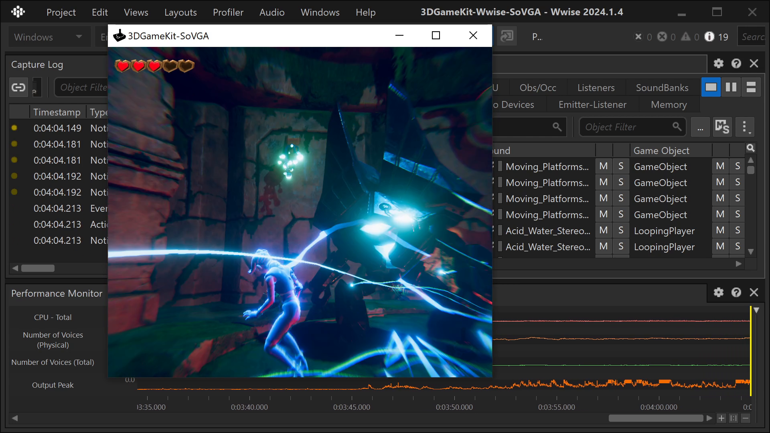Open the Windows menu in the menu bar
Viewport: 770px width, 433px height.
coord(320,12)
